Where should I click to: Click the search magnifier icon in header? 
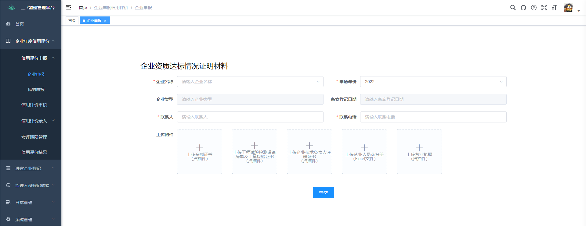(513, 8)
